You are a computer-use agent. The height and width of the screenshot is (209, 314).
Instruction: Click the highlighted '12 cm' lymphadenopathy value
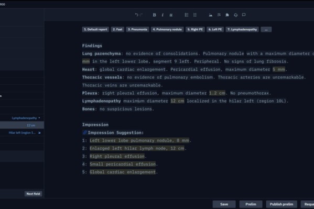click(x=177, y=101)
